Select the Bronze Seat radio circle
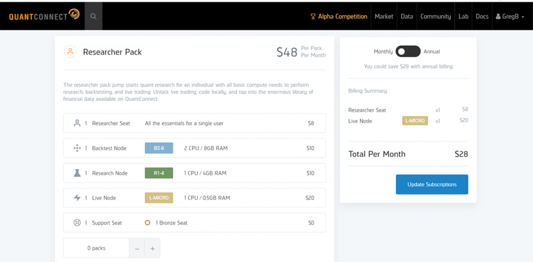This screenshot has height=262, width=533. coord(147,223)
